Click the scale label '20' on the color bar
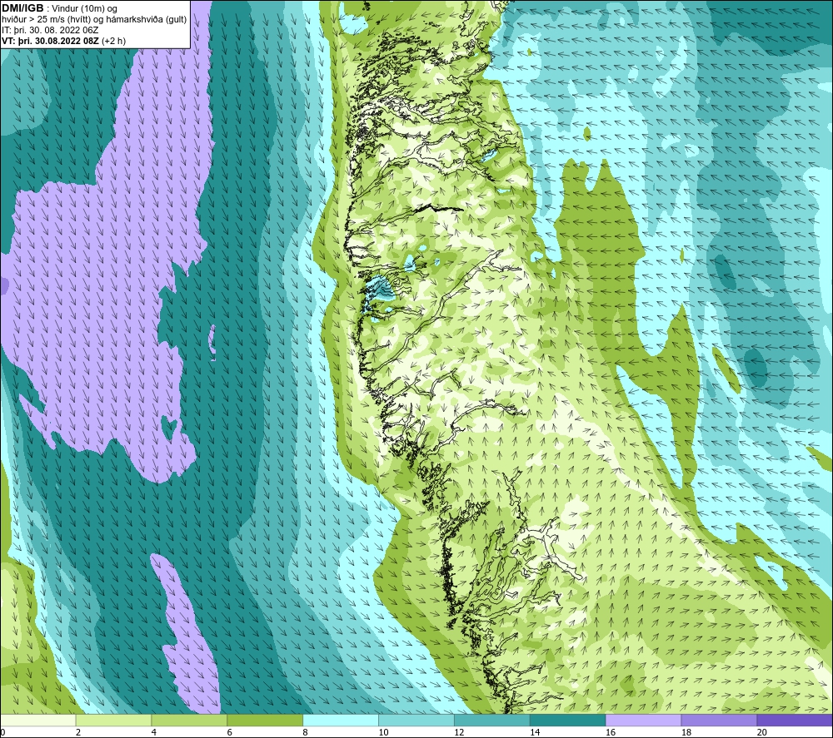 (x=762, y=732)
